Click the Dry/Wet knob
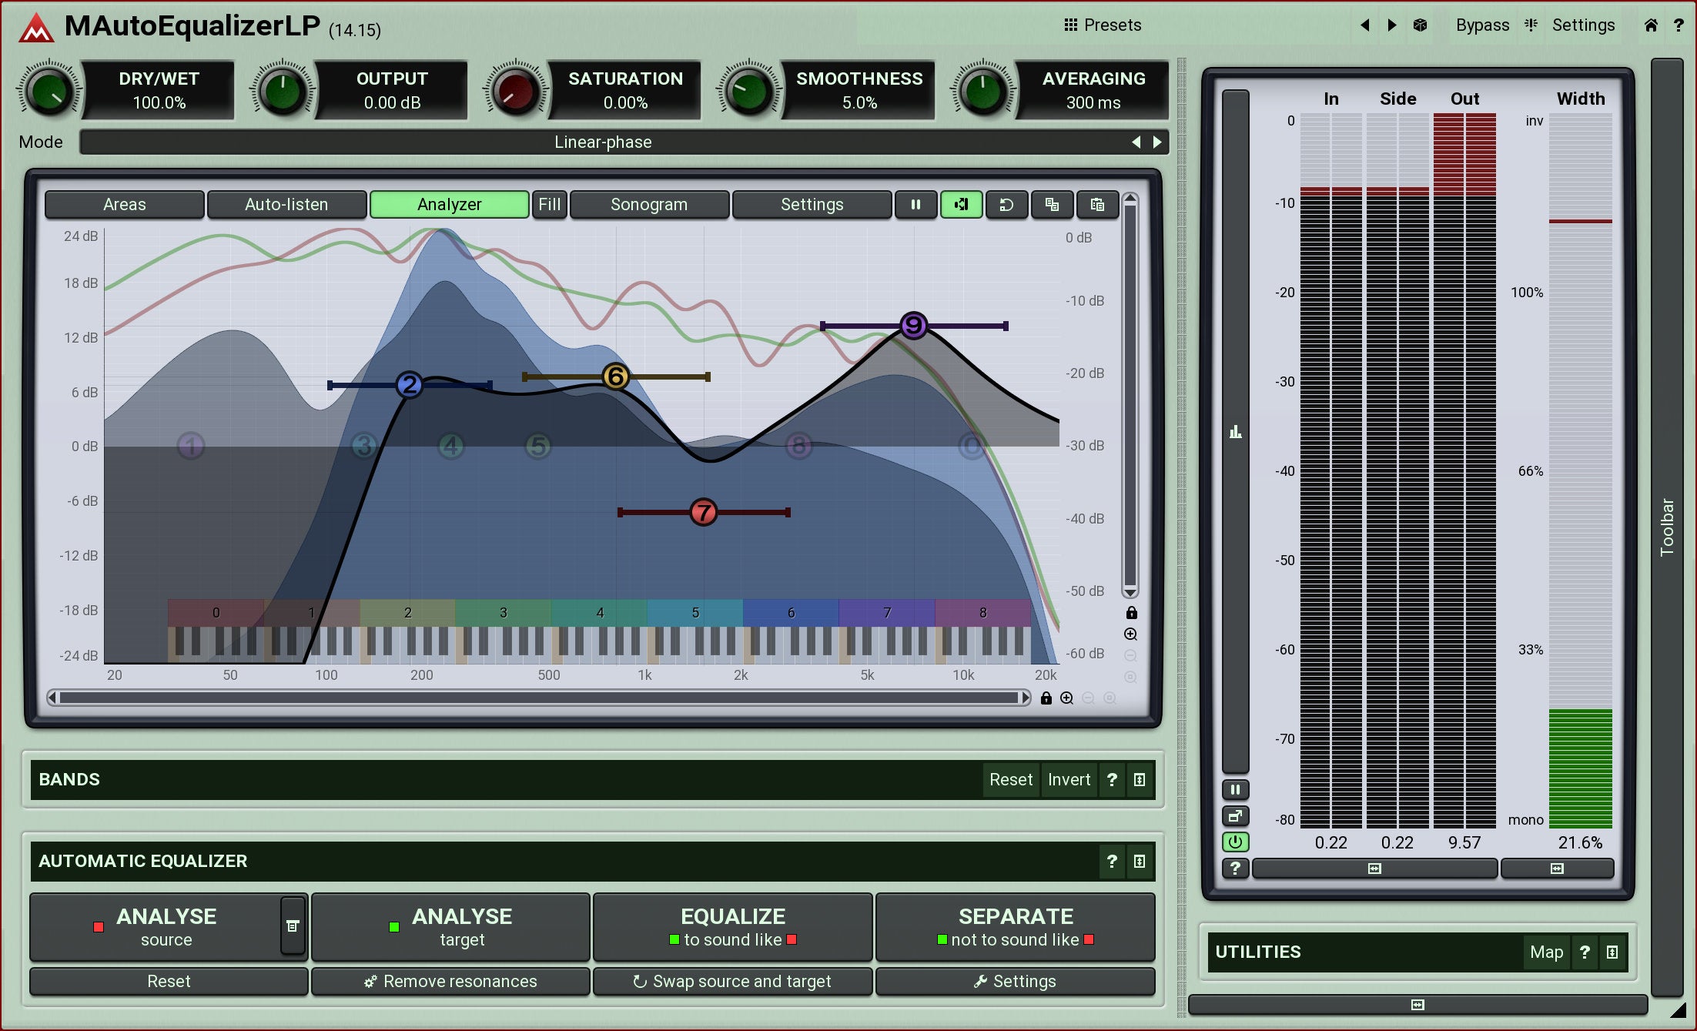 click(x=49, y=91)
